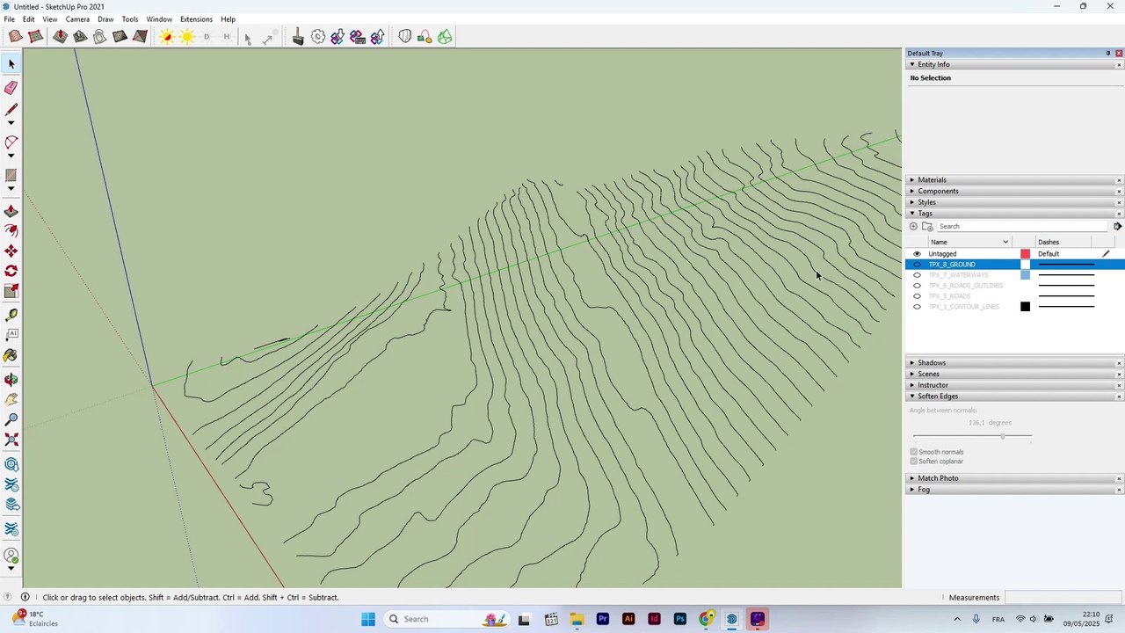Select the Paint Bucket tool

[x=11, y=356]
